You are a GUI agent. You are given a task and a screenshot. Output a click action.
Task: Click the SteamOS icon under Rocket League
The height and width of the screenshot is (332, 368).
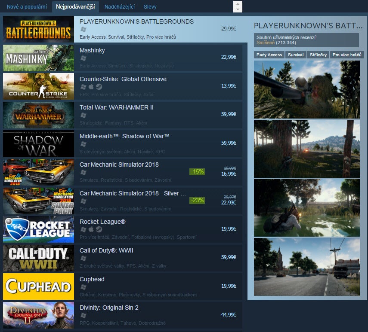coord(99,229)
